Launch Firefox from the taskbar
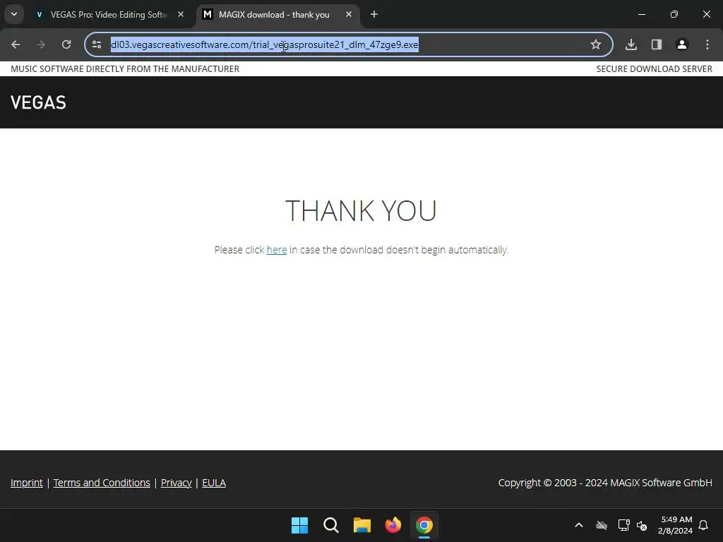The width and height of the screenshot is (723, 542). (393, 525)
